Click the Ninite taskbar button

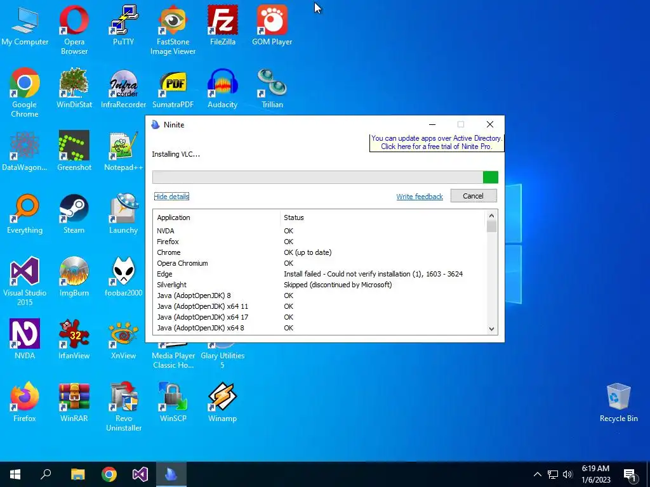click(x=171, y=474)
